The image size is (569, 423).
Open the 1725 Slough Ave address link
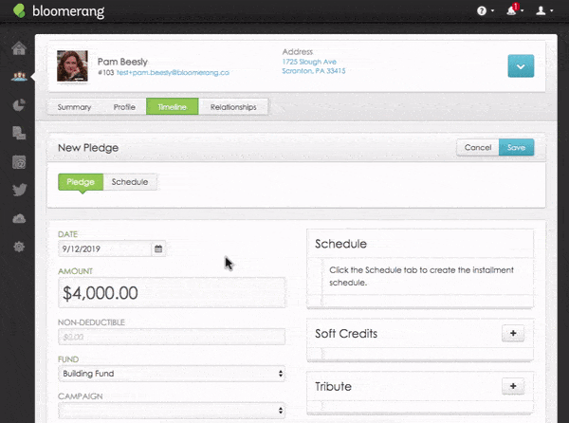click(309, 62)
